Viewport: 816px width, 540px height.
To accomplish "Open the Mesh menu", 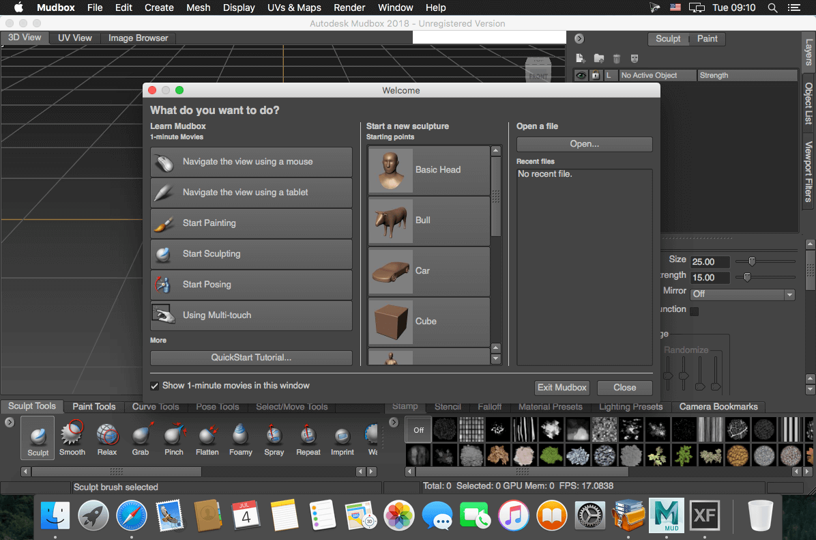I will [x=199, y=8].
